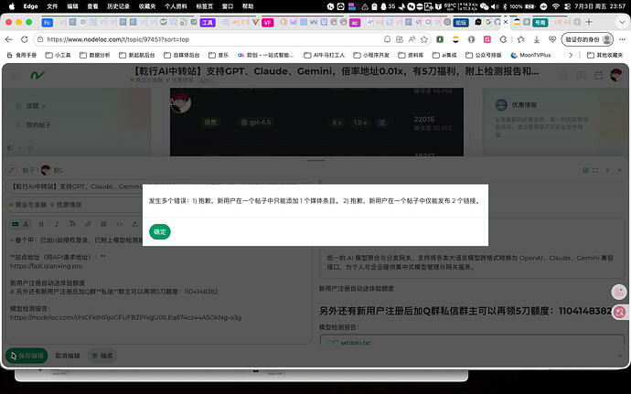Click the 优惠情报 tag in the composer

[66, 205]
